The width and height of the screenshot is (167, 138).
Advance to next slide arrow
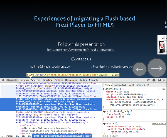[x=157, y=68]
